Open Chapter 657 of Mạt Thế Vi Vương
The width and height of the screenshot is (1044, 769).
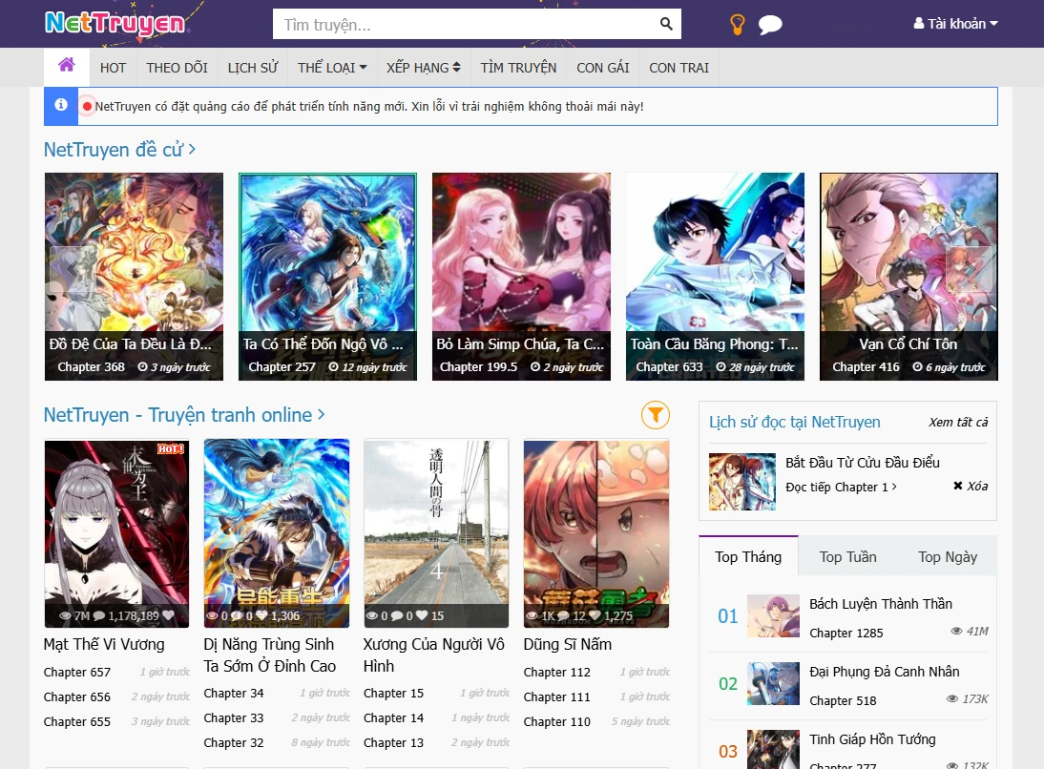77,673
